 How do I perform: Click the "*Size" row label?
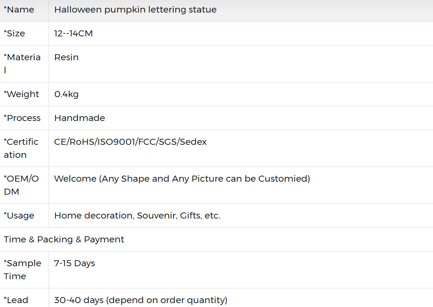click(x=15, y=33)
